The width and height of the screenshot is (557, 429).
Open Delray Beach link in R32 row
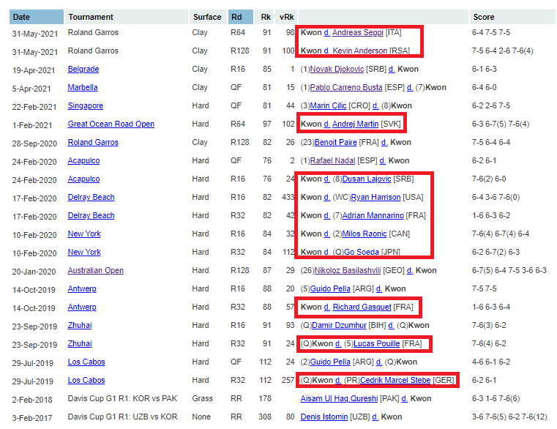(91, 215)
